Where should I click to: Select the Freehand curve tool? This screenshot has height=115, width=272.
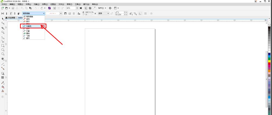coord(3,37)
